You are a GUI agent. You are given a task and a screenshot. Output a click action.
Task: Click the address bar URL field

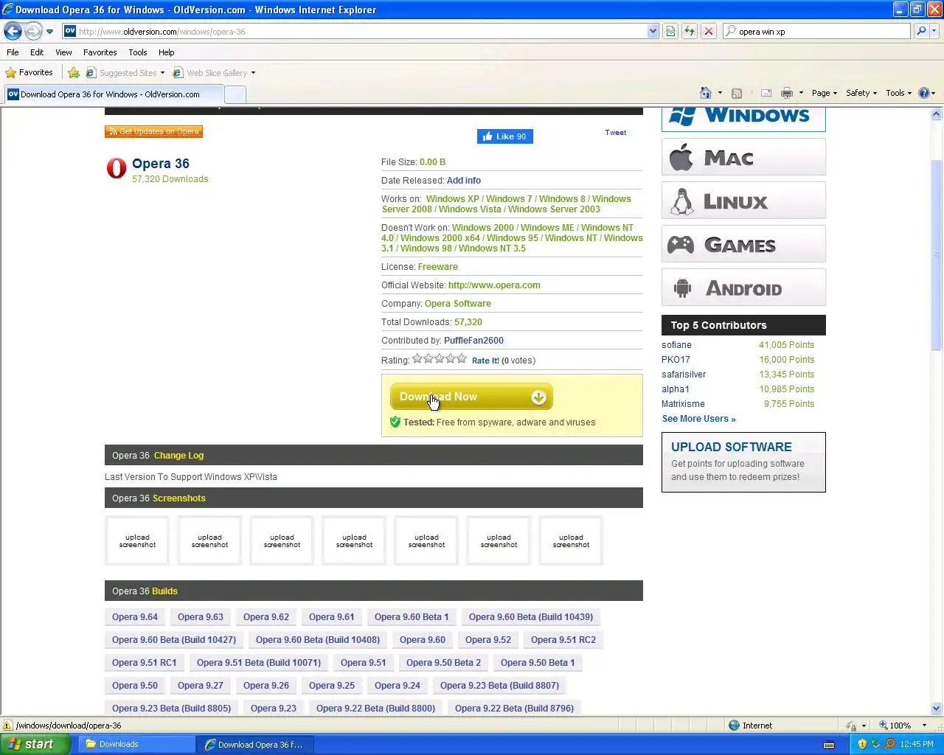(x=354, y=31)
